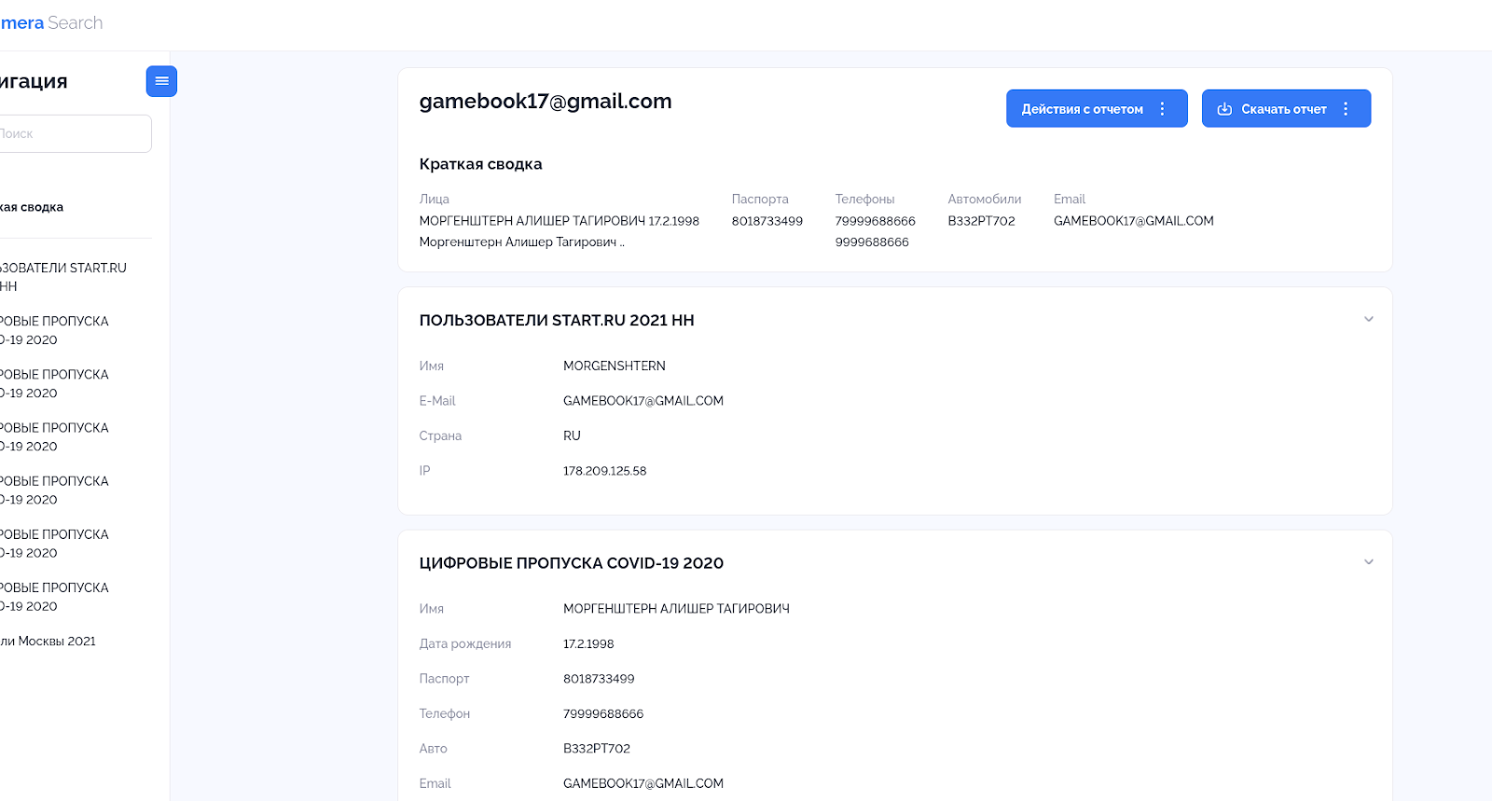This screenshot has height=801, width=1492.
Task: Select the Москвы 2021 sidebar item
Action: tap(48, 641)
